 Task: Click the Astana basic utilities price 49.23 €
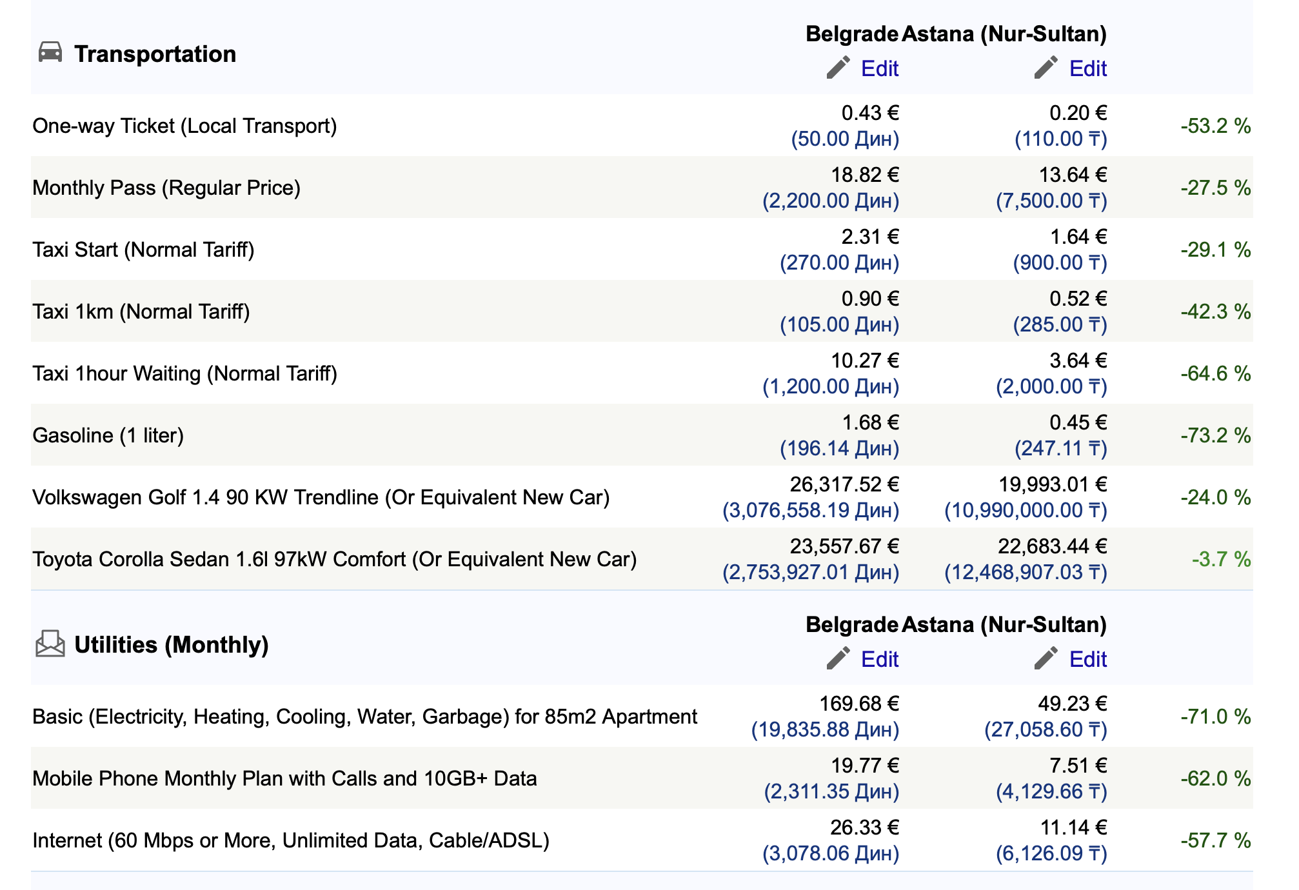tap(1072, 704)
